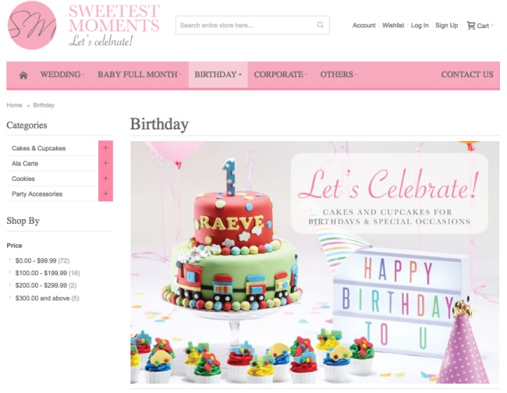Open the Wedding menu
Image resolution: width=507 pixels, height=393 pixels.
(x=62, y=75)
